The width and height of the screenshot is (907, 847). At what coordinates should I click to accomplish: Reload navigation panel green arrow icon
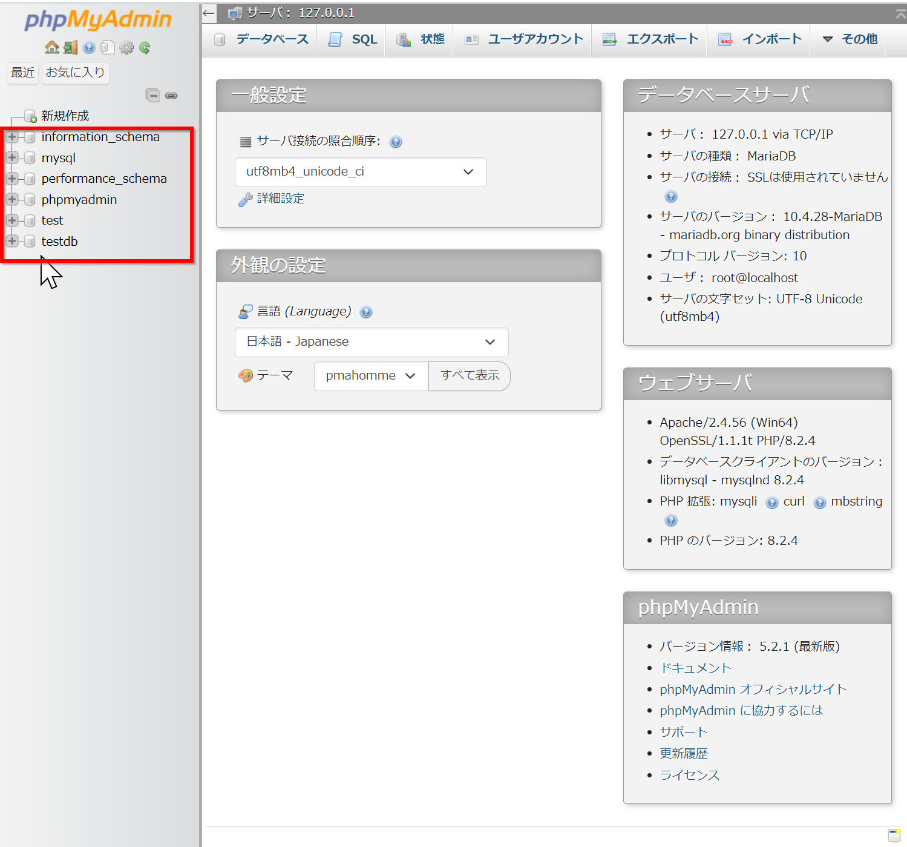pos(144,47)
